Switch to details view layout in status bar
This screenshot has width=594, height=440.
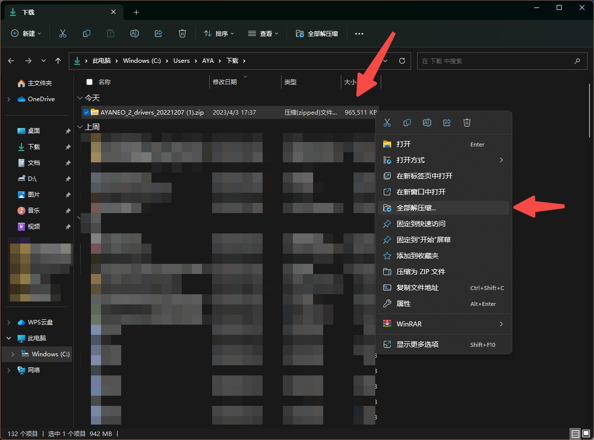pos(575,434)
